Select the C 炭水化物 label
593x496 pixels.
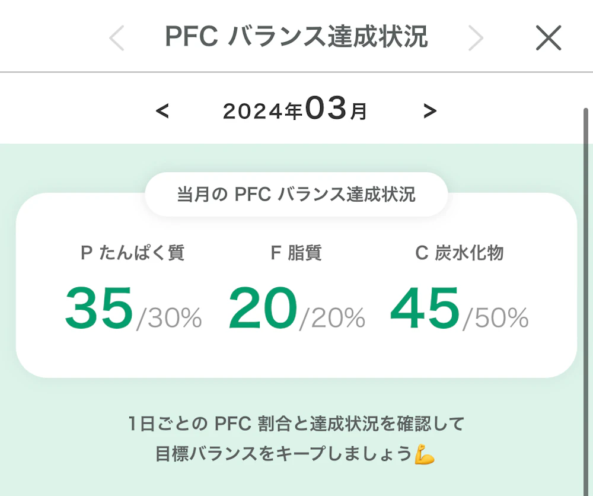pyautogui.click(x=459, y=253)
